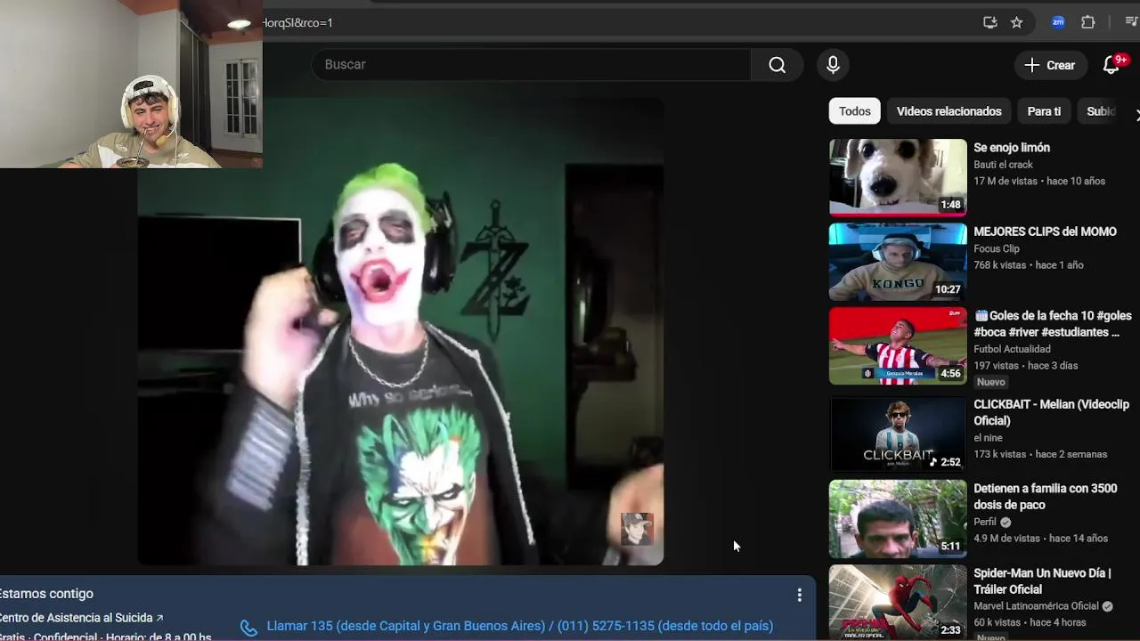Image resolution: width=1140 pixels, height=641 pixels.
Task: Open the Centro de Asistencia al Suicida link
Action: pos(82,618)
